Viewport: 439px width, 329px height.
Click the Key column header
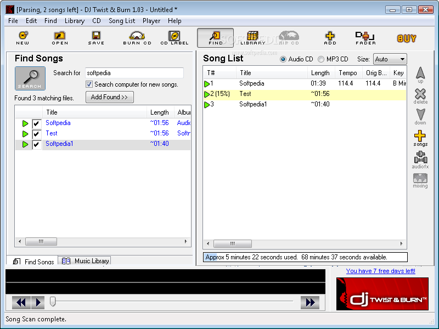pos(398,73)
